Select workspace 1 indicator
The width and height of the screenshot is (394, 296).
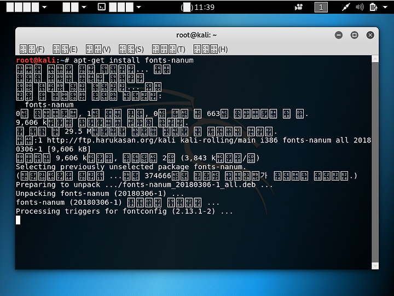coord(321,7)
